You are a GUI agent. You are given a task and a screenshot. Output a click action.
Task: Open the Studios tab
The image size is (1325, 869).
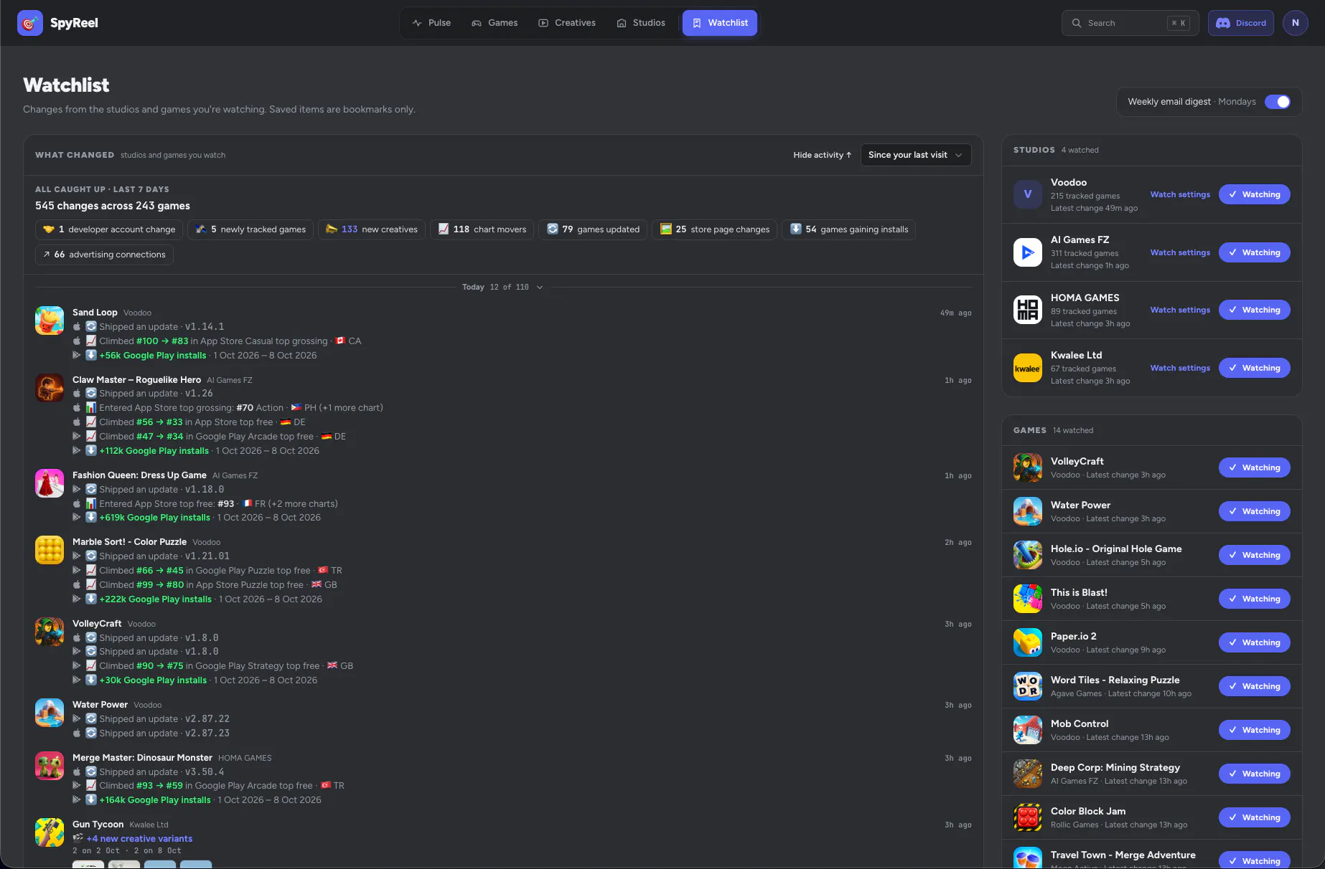(x=641, y=23)
